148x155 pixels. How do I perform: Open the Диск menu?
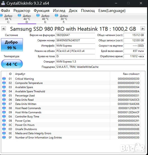coord(73,11)
